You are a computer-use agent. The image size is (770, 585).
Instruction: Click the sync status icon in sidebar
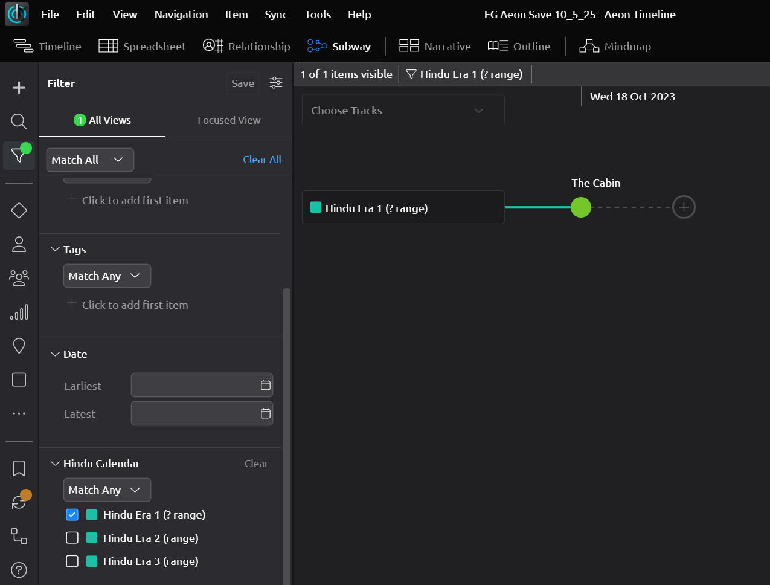click(19, 502)
